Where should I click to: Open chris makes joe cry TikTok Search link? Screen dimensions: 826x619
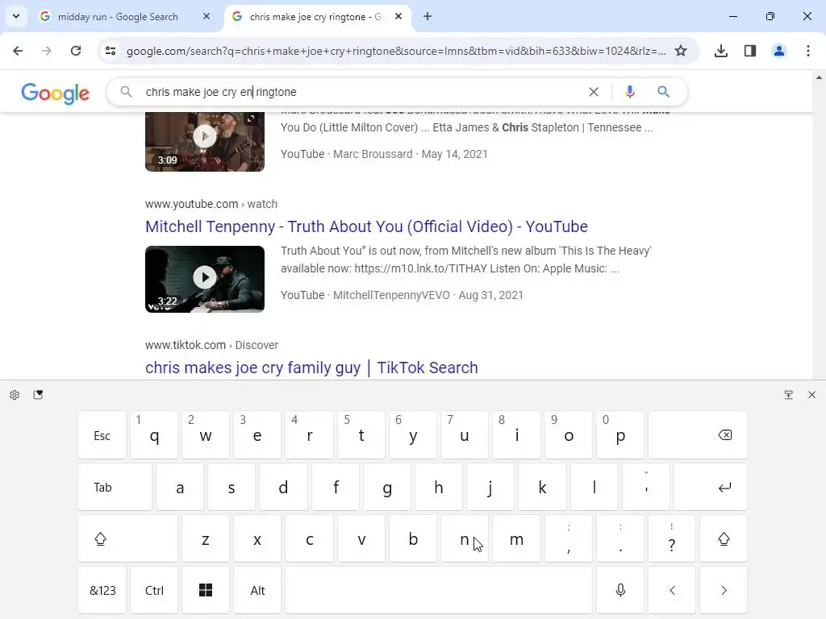point(312,368)
